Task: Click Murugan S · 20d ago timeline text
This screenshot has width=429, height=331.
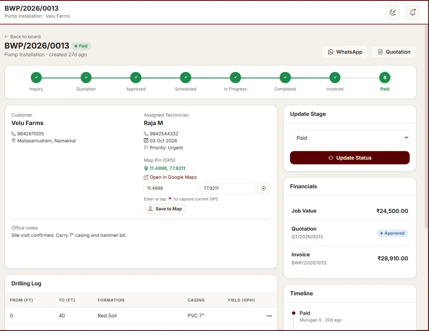Action: coord(320,320)
